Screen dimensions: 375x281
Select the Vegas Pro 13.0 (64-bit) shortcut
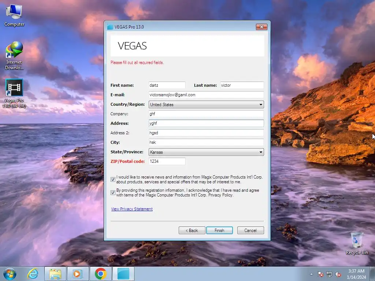(x=14, y=93)
